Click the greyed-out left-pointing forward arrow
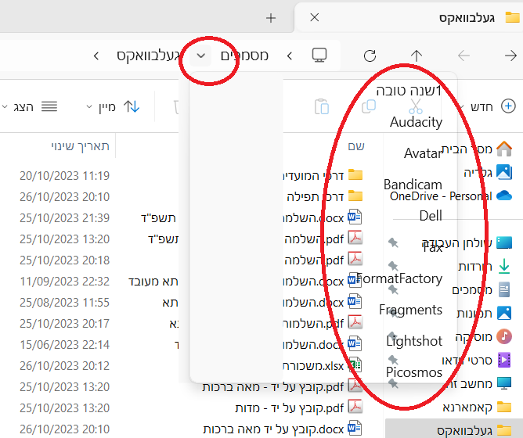 tap(464, 56)
